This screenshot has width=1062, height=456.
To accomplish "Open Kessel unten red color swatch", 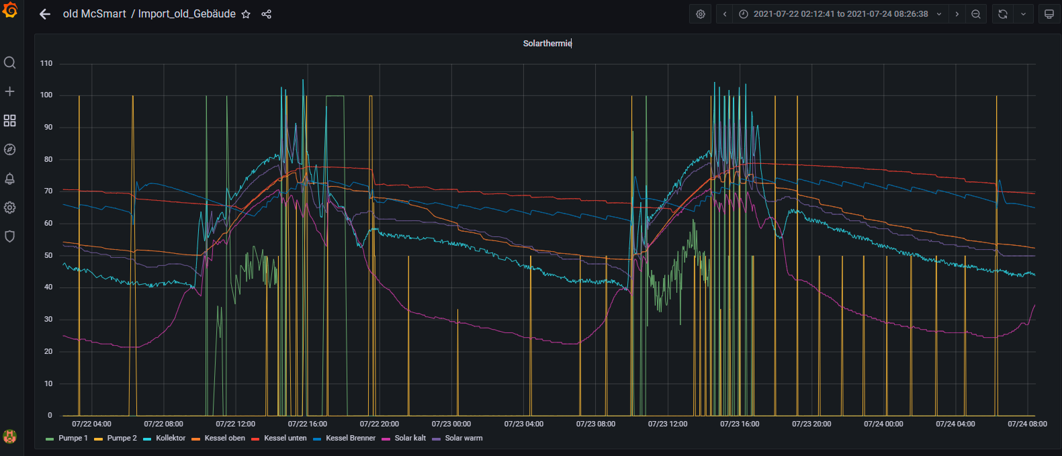I will point(255,439).
